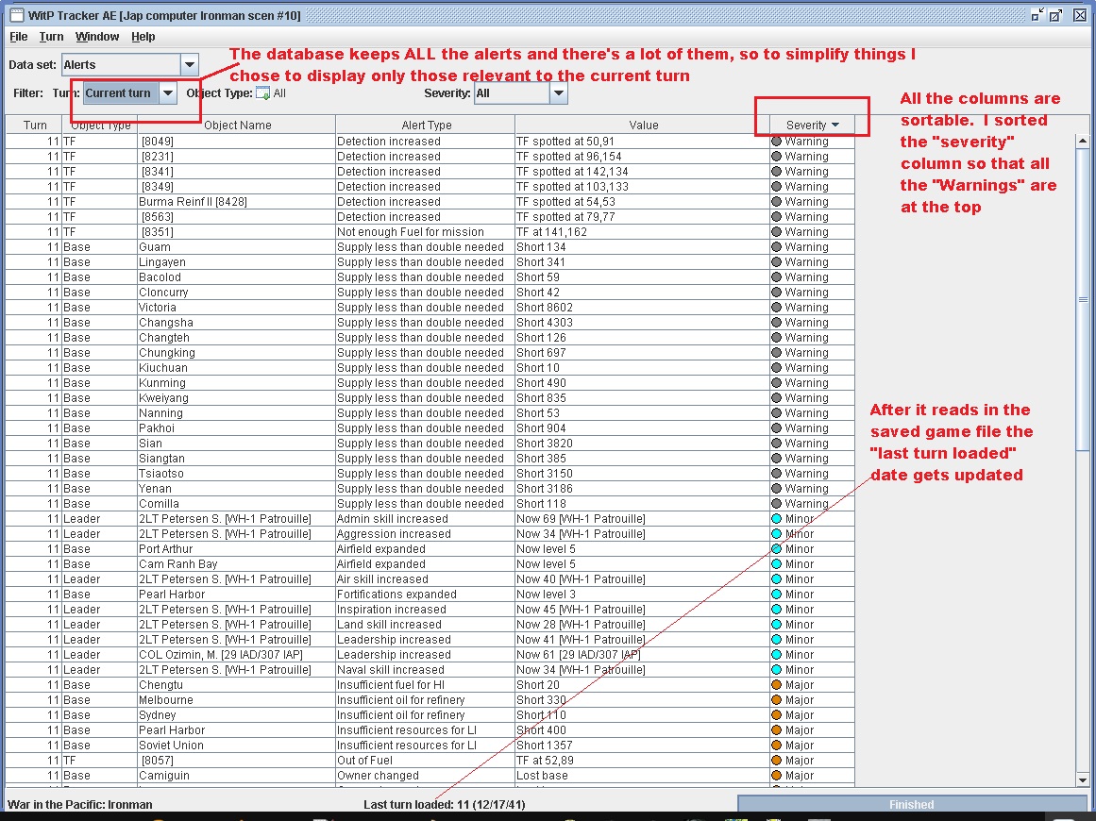This screenshot has width=1096, height=821.
Task: Select the Guam object name cell
Action: [x=236, y=246]
